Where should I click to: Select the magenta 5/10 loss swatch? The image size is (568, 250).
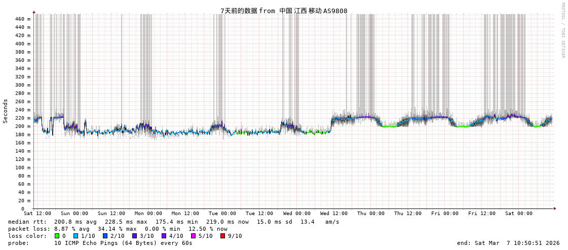point(194,236)
